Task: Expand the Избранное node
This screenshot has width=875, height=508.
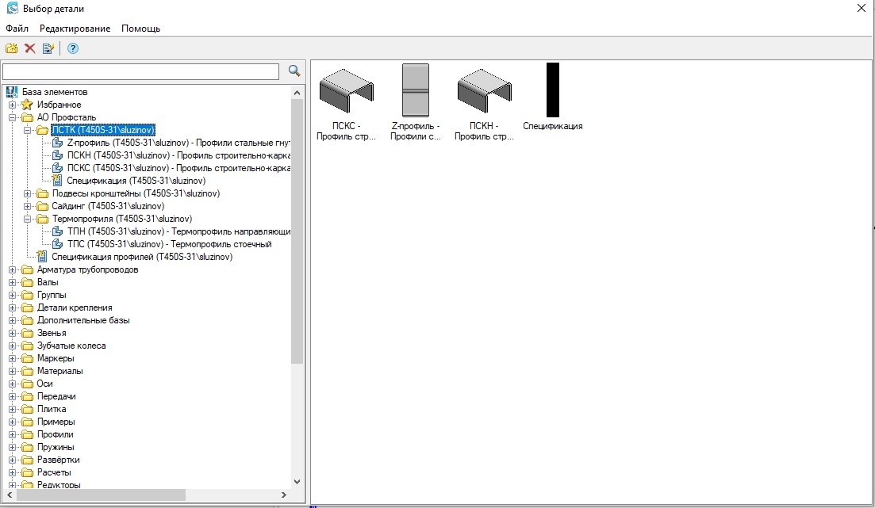Action: tap(12, 105)
